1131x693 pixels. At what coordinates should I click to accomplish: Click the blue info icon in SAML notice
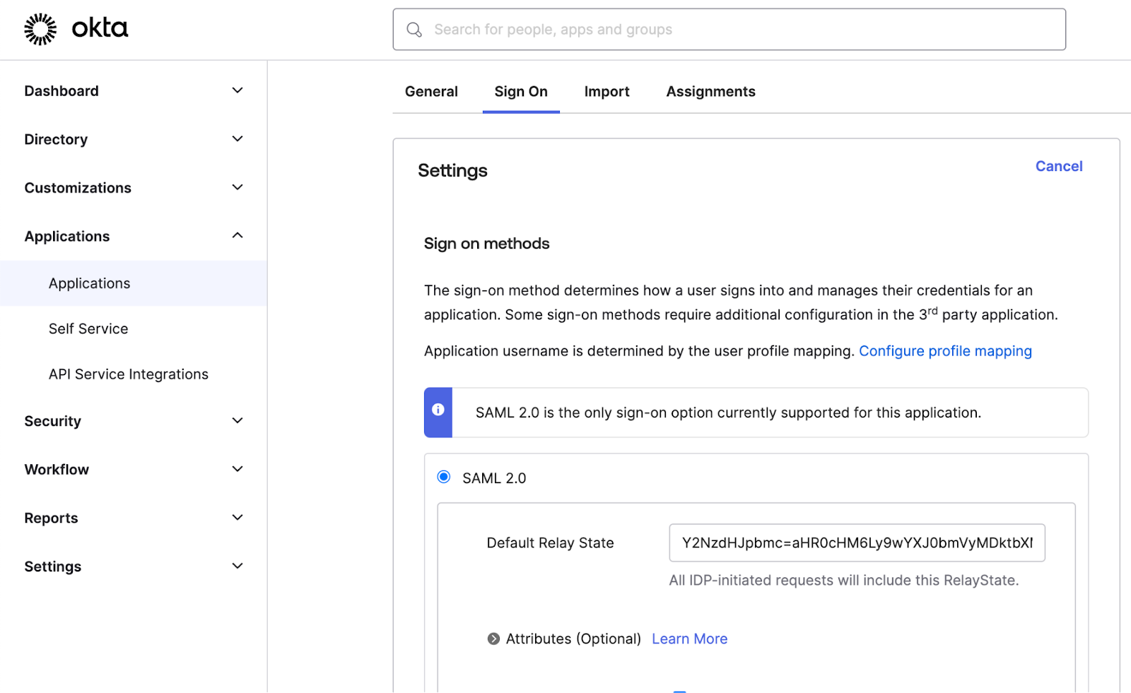pos(438,410)
